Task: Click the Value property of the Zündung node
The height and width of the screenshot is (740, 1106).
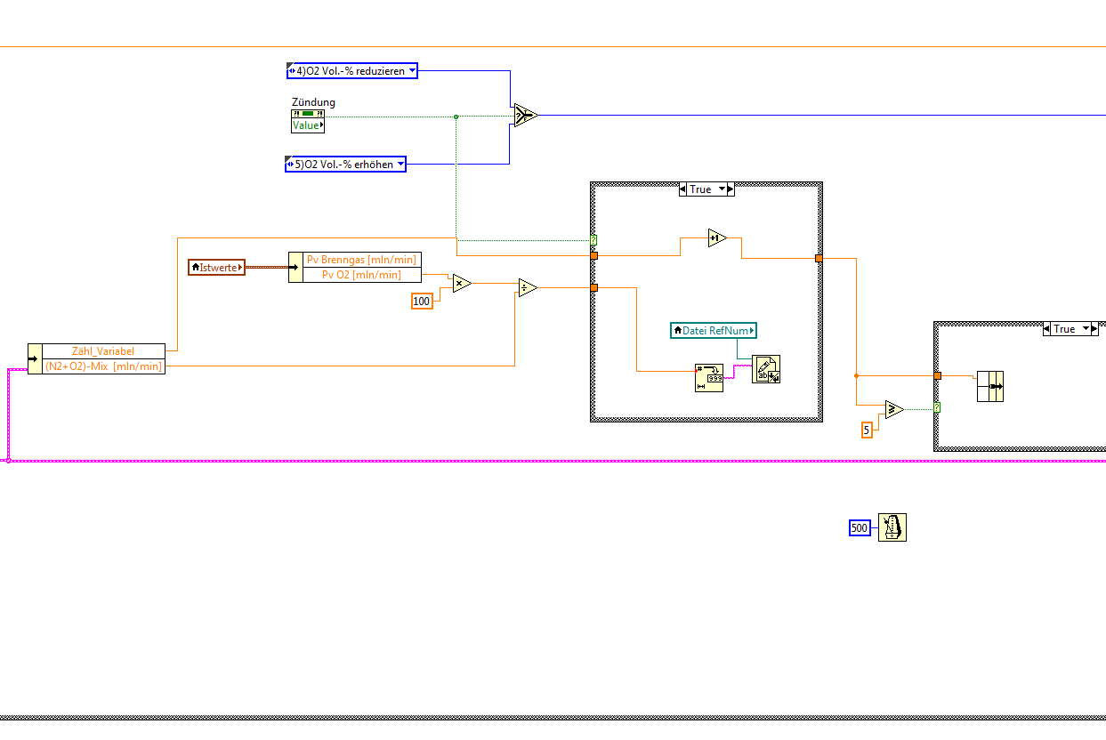Action: click(308, 125)
